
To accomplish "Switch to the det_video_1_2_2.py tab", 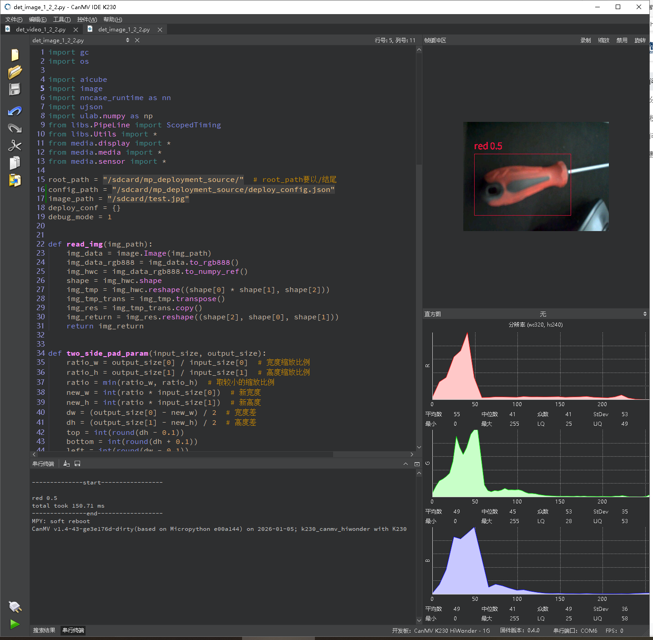I will tap(40, 30).
